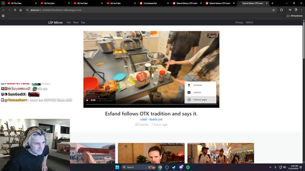
Task: Expand the tab search dropdown arrow
Action: [3, 3]
